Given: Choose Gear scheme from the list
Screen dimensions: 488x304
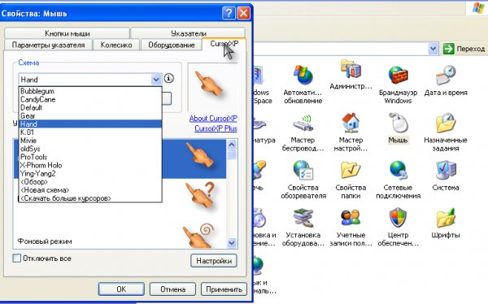Looking at the screenshot, I should (x=90, y=115).
